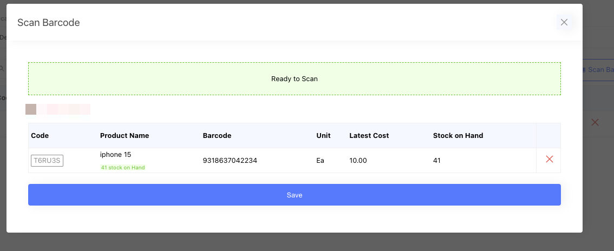Screen dimensions: 614x251
Task: Select barcode number 9318637042234
Action: pos(230,161)
